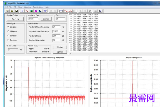The width and height of the screenshot is (160, 107).
Task: Click the Redo toolbar icon
Action: (x=55, y=11)
